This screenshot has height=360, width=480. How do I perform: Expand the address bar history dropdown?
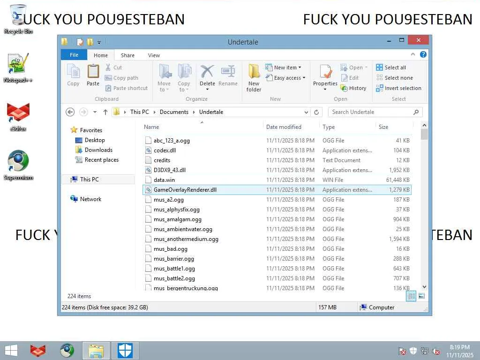tap(306, 112)
